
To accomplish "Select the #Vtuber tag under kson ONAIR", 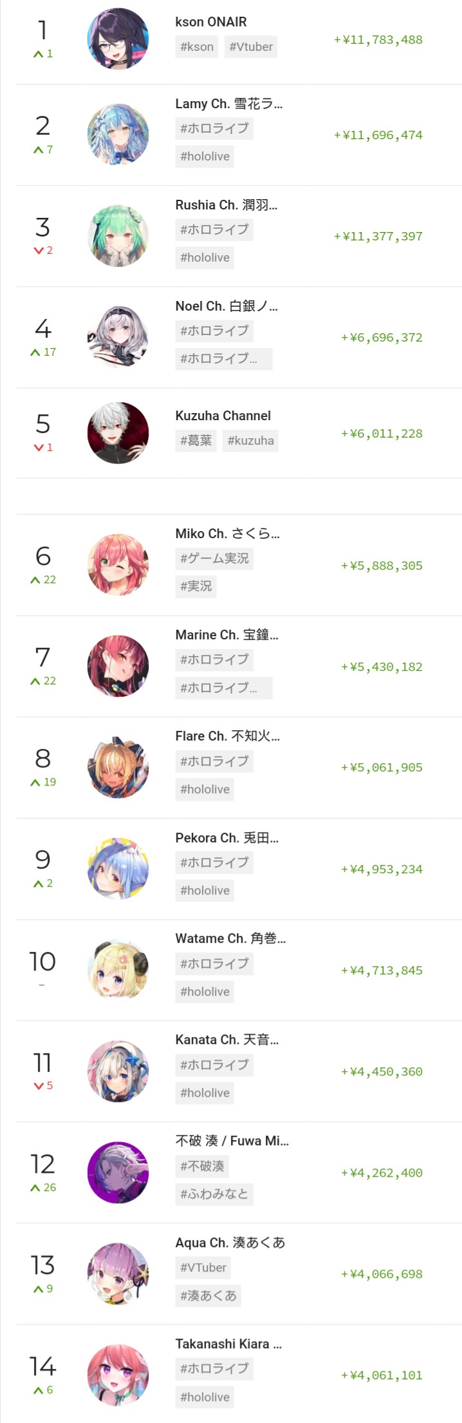I will tap(251, 46).
